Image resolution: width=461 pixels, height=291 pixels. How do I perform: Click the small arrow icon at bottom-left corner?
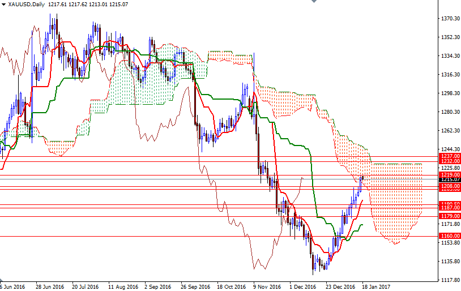pyautogui.click(x=2, y=281)
